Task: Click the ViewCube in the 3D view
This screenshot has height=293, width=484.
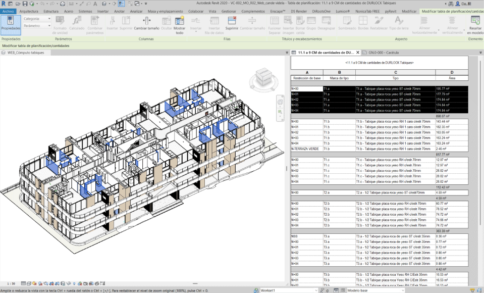Action: 263,77
